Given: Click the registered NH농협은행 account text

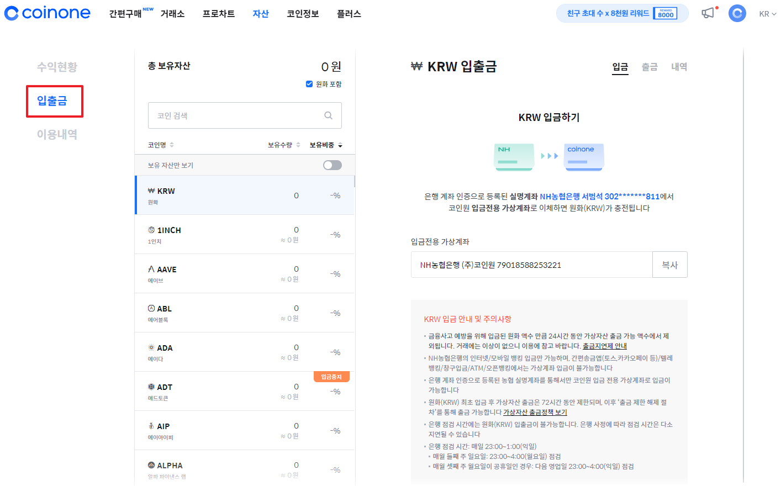Looking at the screenshot, I should (x=599, y=196).
